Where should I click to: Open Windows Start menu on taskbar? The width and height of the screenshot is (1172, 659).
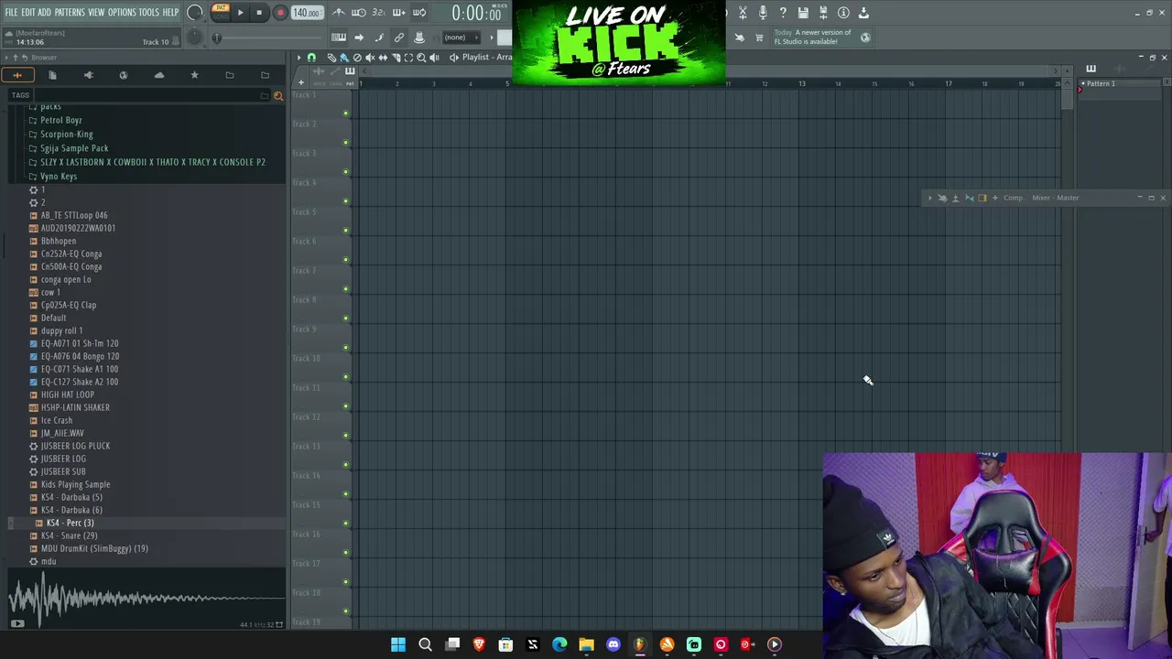click(x=398, y=644)
